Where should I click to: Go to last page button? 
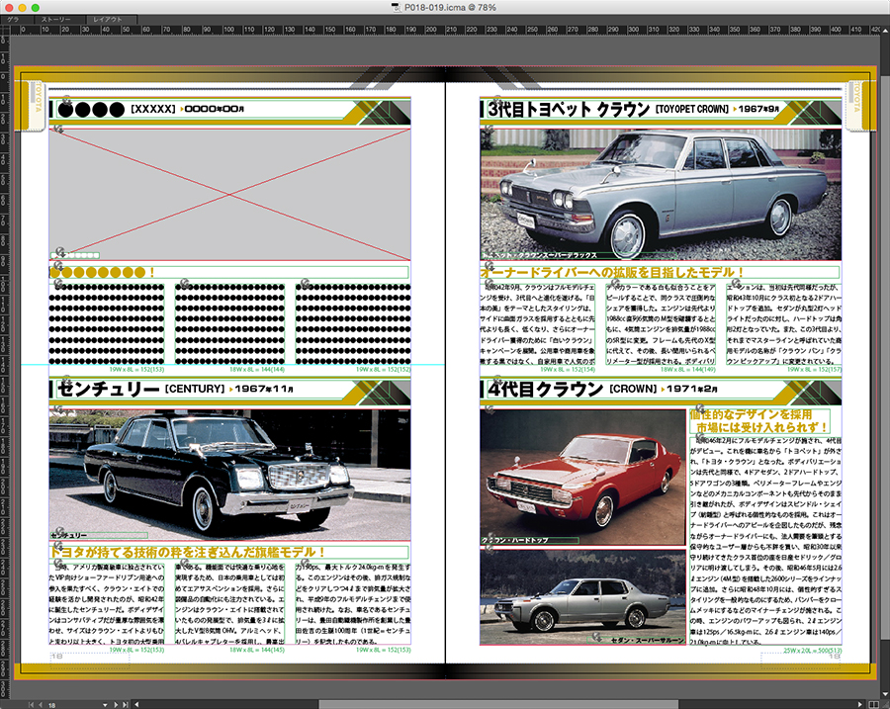125,704
